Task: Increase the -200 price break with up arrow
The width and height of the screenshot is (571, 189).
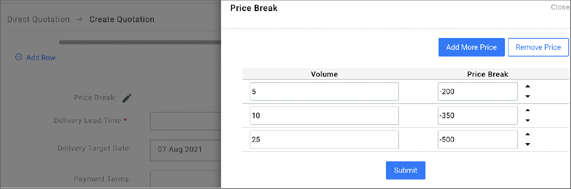Action: pos(528,87)
